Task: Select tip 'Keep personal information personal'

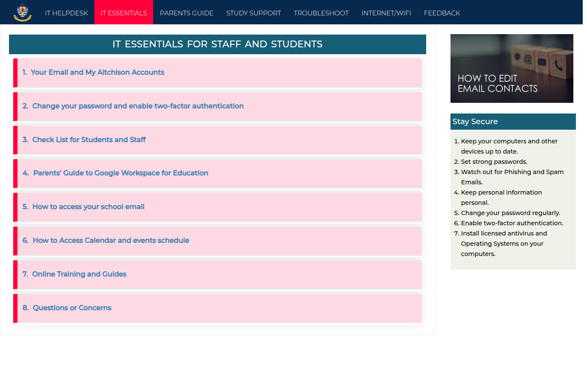Action: (501, 198)
